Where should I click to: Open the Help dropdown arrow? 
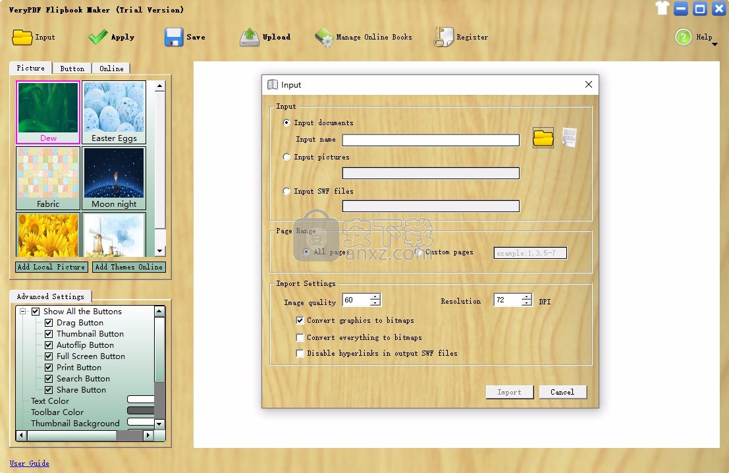pos(715,44)
